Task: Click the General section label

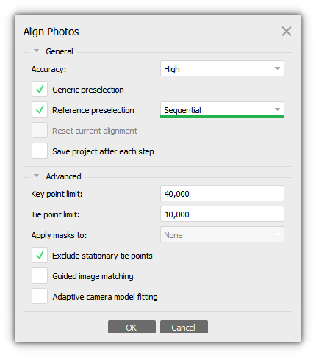Action: [x=60, y=51]
